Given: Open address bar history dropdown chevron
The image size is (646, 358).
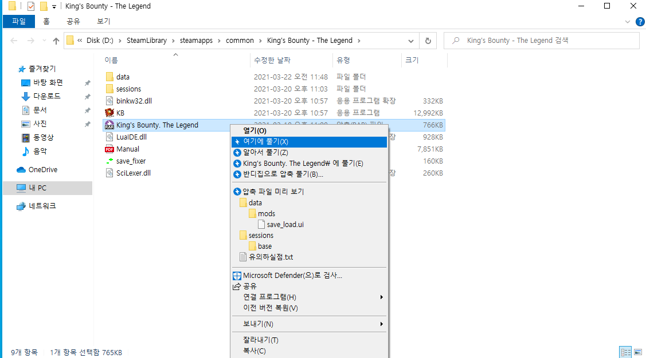Looking at the screenshot, I should point(411,41).
